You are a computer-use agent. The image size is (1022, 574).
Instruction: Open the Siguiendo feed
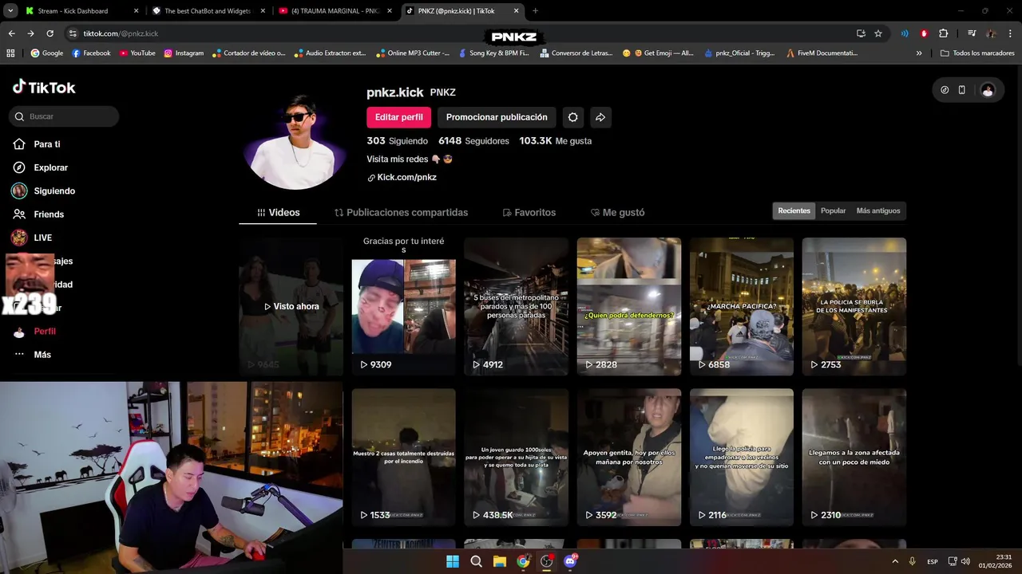[43, 191]
